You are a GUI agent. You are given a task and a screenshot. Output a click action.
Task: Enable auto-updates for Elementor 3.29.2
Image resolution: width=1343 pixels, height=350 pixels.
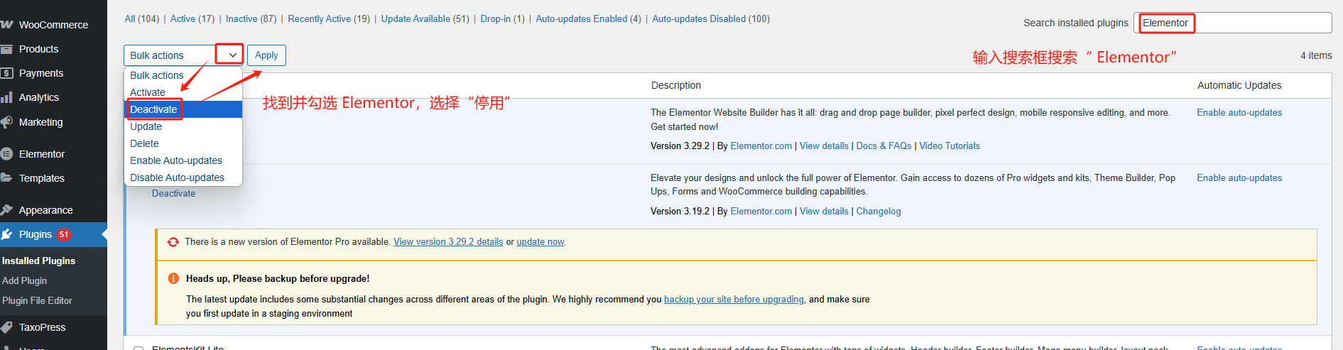tap(1239, 112)
